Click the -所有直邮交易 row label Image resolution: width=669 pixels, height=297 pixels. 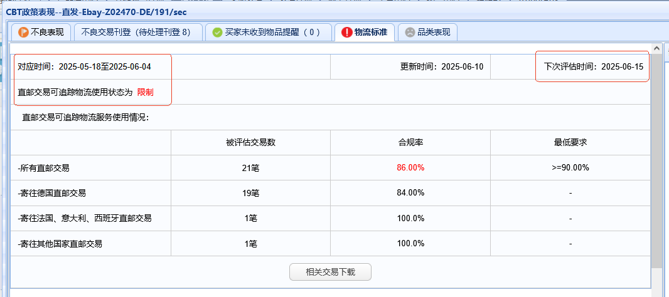(43, 168)
